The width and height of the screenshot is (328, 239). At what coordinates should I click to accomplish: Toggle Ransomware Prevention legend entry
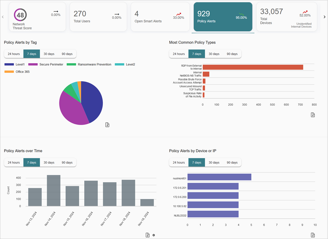coord(89,64)
